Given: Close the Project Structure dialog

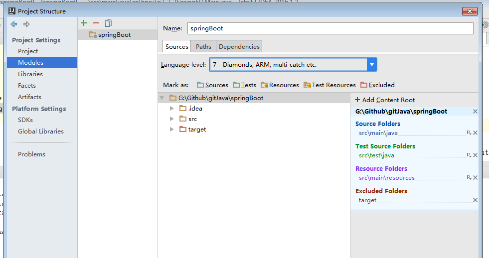Looking at the screenshot, I should [x=470, y=11].
